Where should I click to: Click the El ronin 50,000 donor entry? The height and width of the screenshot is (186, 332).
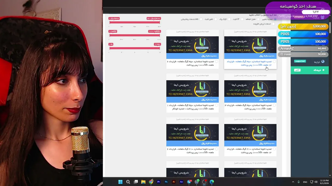(303, 54)
